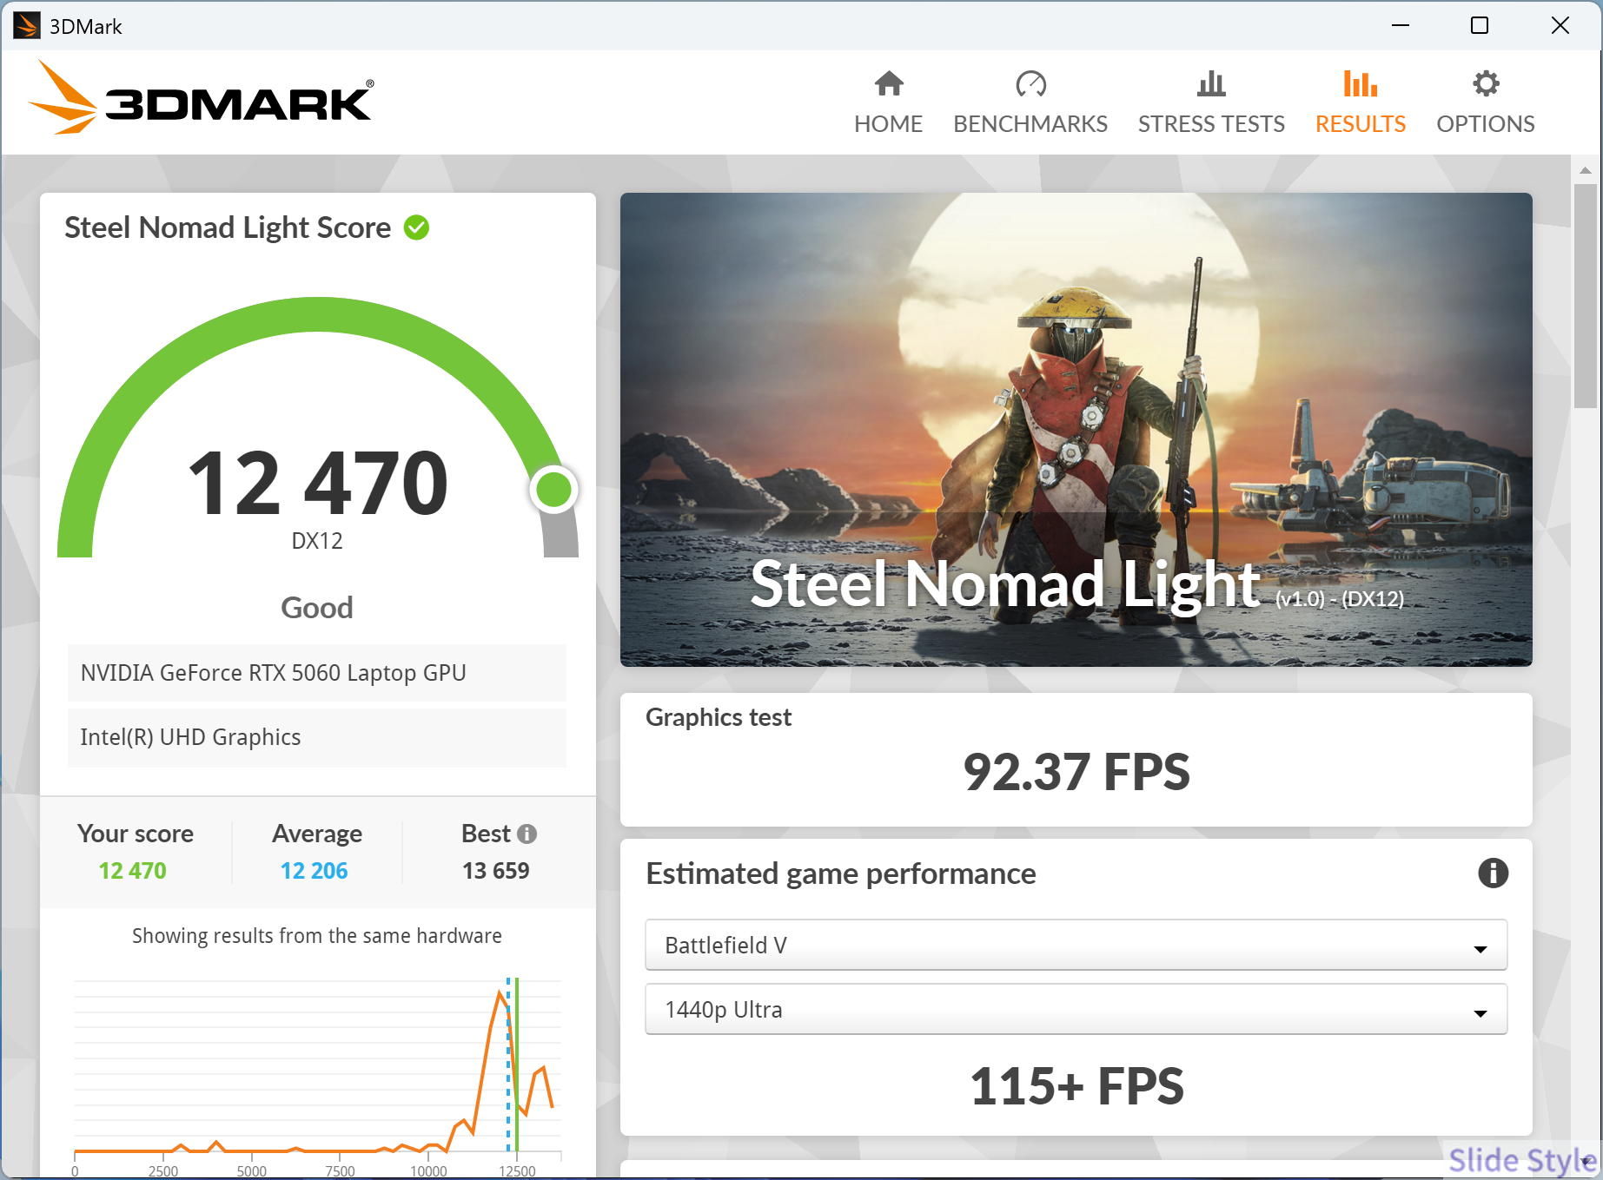This screenshot has width=1603, height=1180.
Task: Minimize the 3DMark window
Action: 1401,25
